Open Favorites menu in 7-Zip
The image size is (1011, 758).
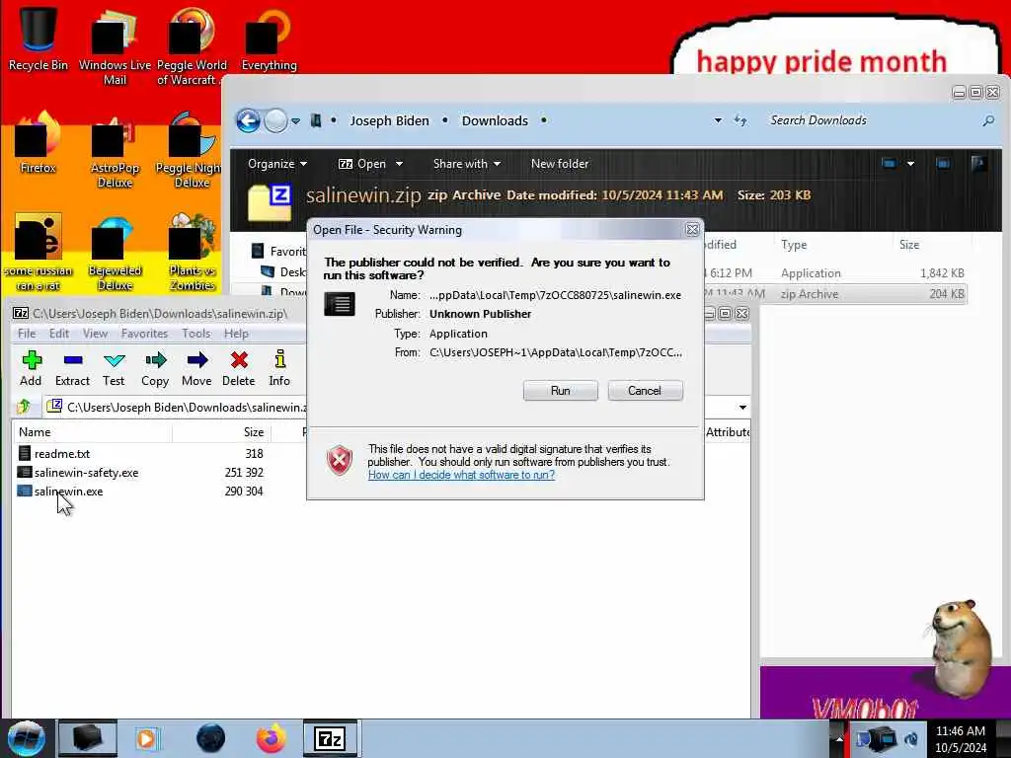click(144, 334)
